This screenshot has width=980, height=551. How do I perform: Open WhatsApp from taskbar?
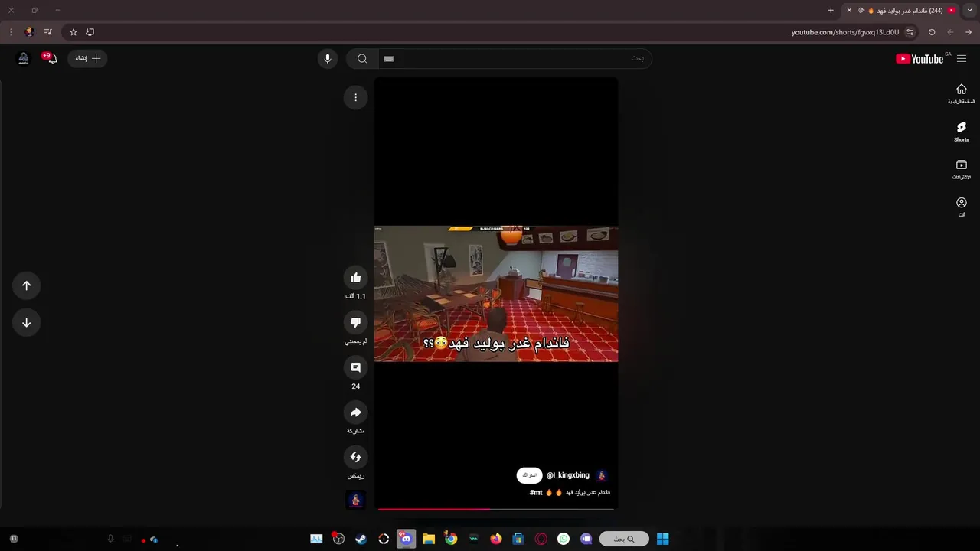click(x=563, y=539)
